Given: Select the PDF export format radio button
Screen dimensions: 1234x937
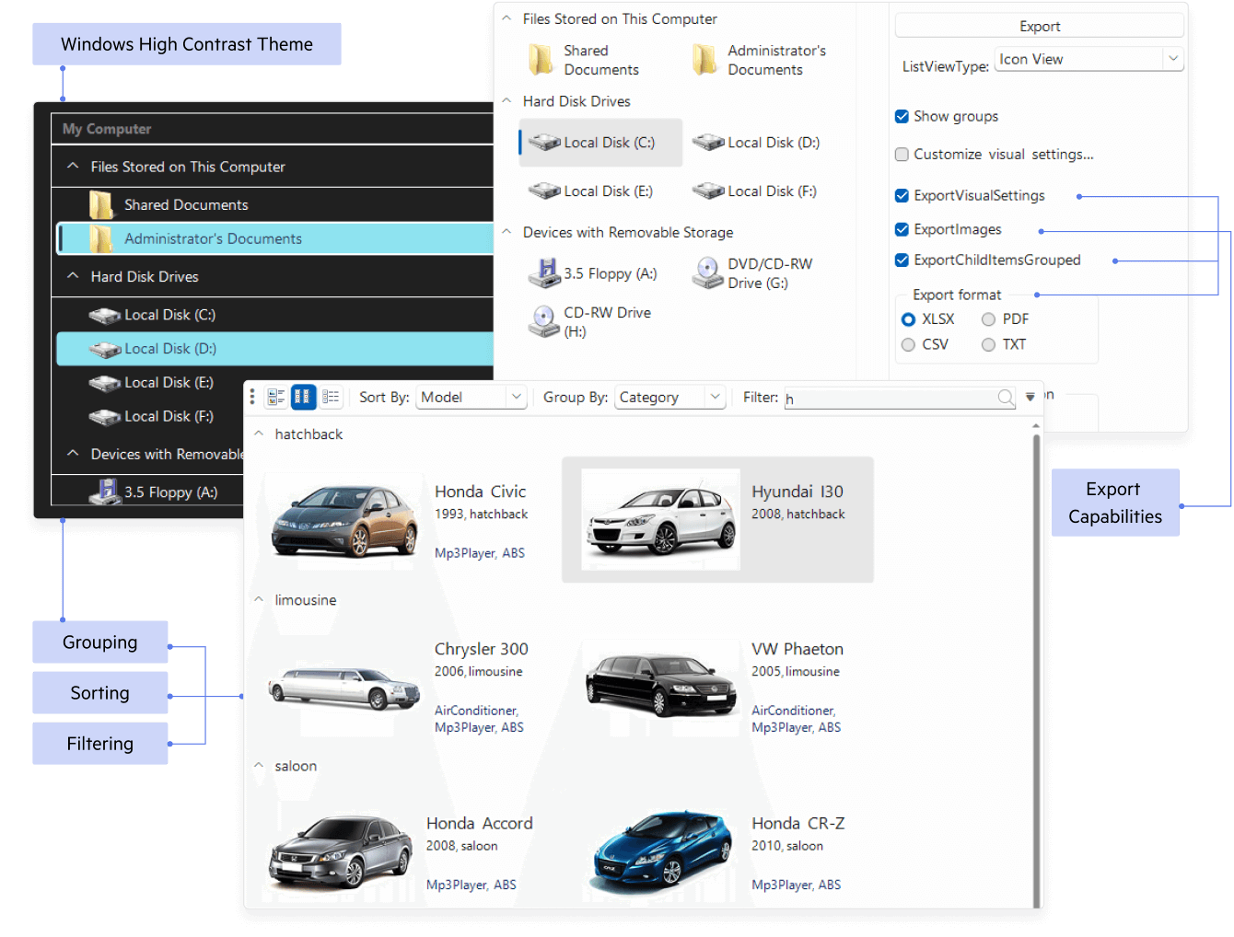Looking at the screenshot, I should (988, 318).
